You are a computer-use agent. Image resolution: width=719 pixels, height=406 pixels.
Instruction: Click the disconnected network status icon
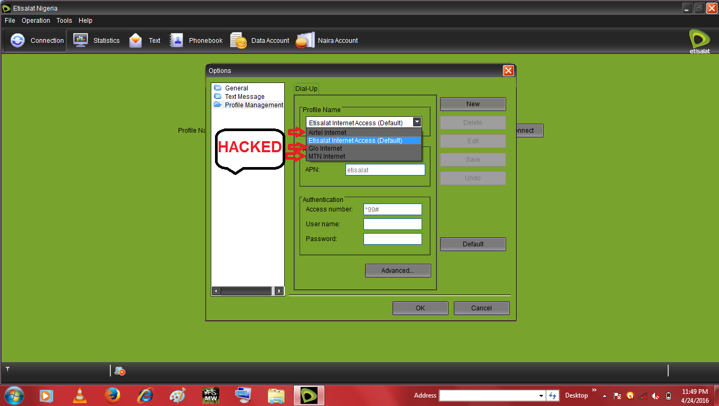[x=120, y=371]
